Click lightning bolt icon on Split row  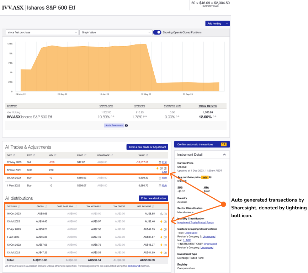(157, 168)
